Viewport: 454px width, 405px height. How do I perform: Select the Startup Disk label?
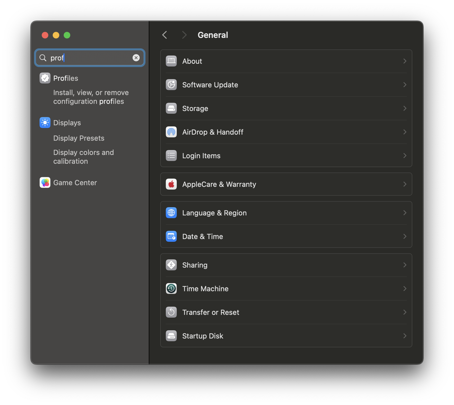click(203, 336)
